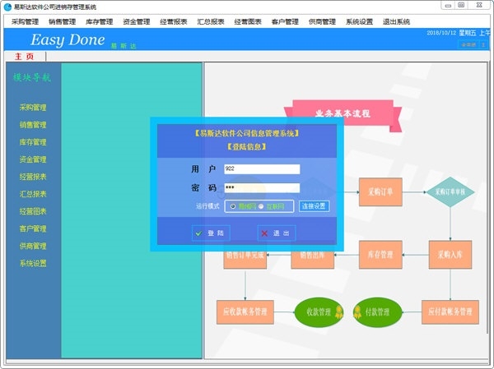Click the green checkmark on 登陆 button
494x369 pixels.
click(198, 233)
